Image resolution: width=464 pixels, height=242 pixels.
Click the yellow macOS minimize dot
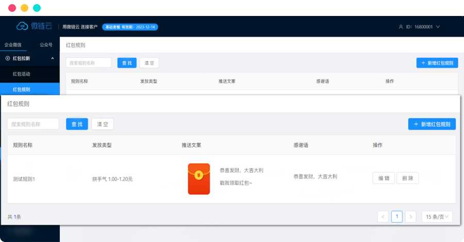coord(24,8)
